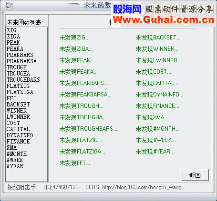This screenshot has height=201, width=217.
Task: Click the 返回 button
Action: (195, 175)
